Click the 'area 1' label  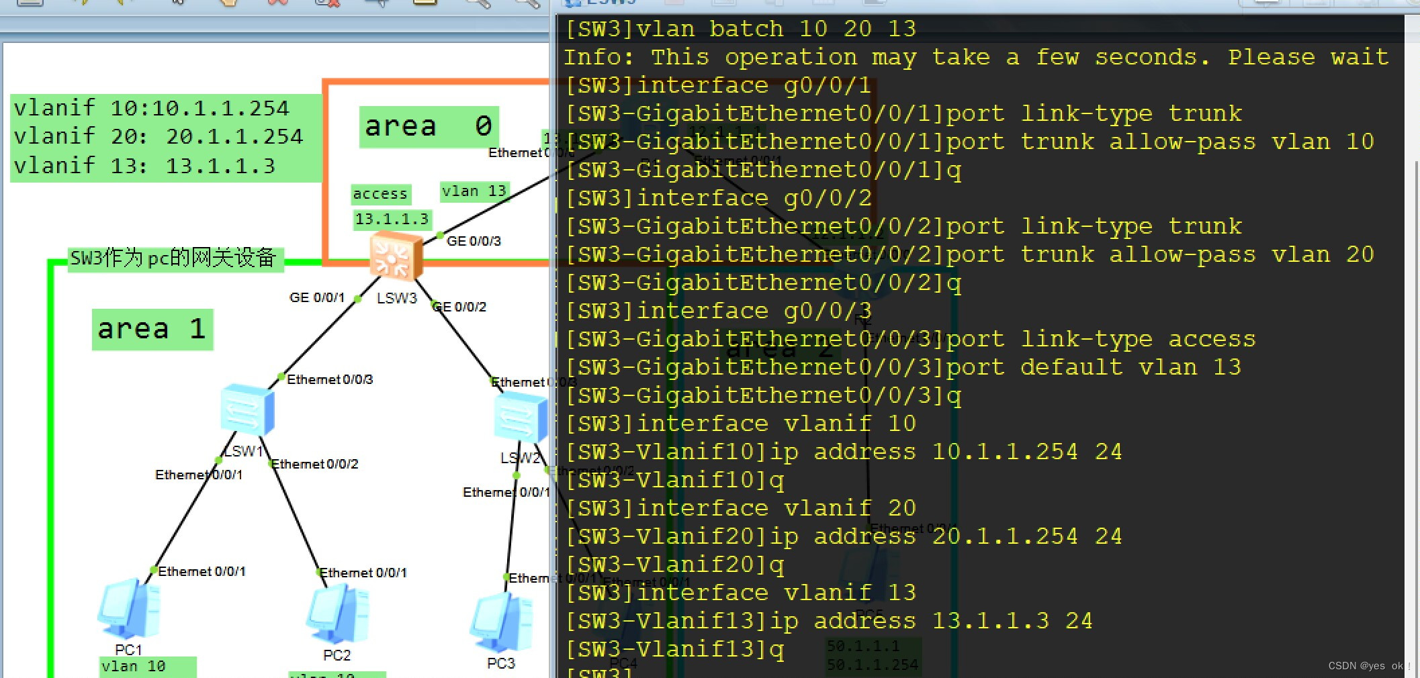(x=152, y=329)
